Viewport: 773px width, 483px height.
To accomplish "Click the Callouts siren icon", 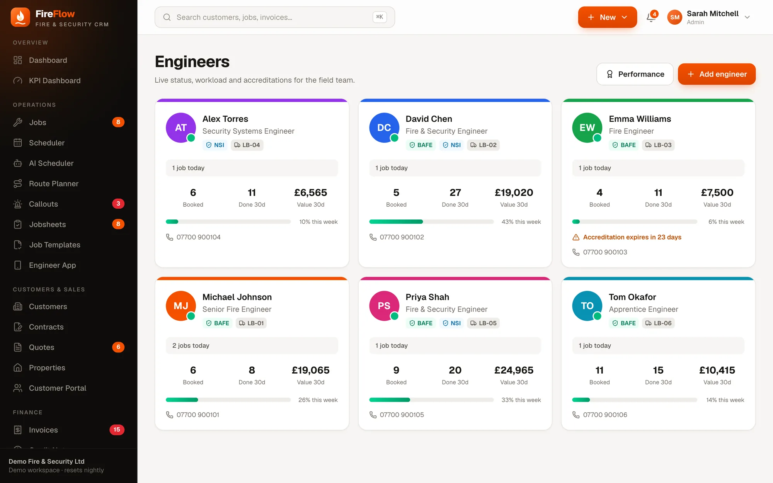I will [18, 204].
